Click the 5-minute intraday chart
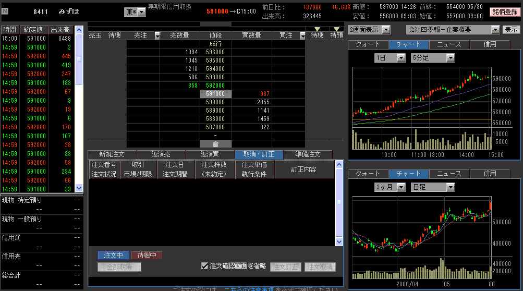 click(x=422, y=108)
